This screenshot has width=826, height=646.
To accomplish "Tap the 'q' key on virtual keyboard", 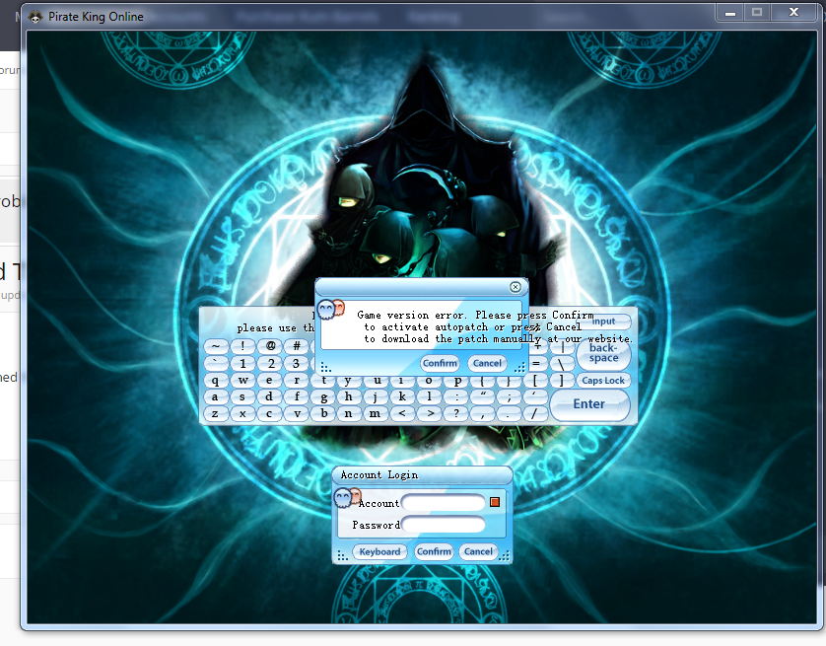I will 216,381.
